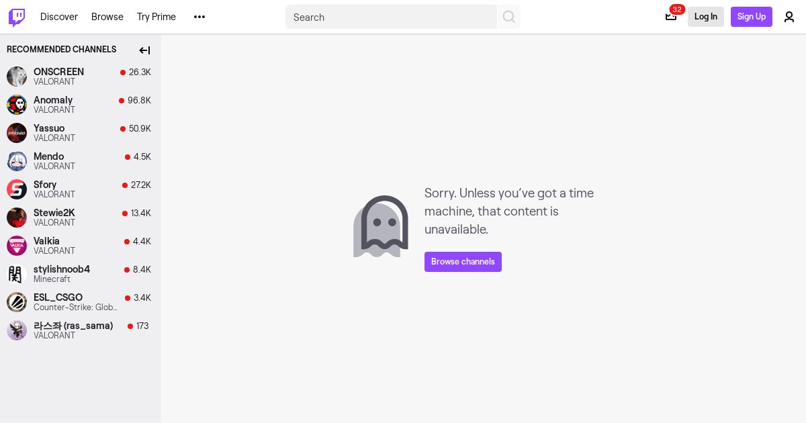Click the Log In button

point(706,17)
